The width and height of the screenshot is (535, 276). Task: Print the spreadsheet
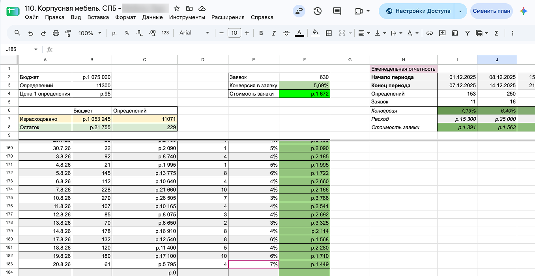coord(56,33)
